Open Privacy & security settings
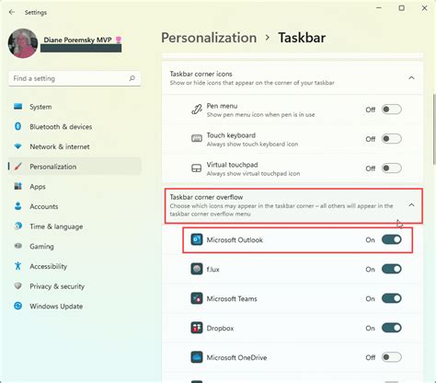This screenshot has height=383, width=436. tap(75, 286)
